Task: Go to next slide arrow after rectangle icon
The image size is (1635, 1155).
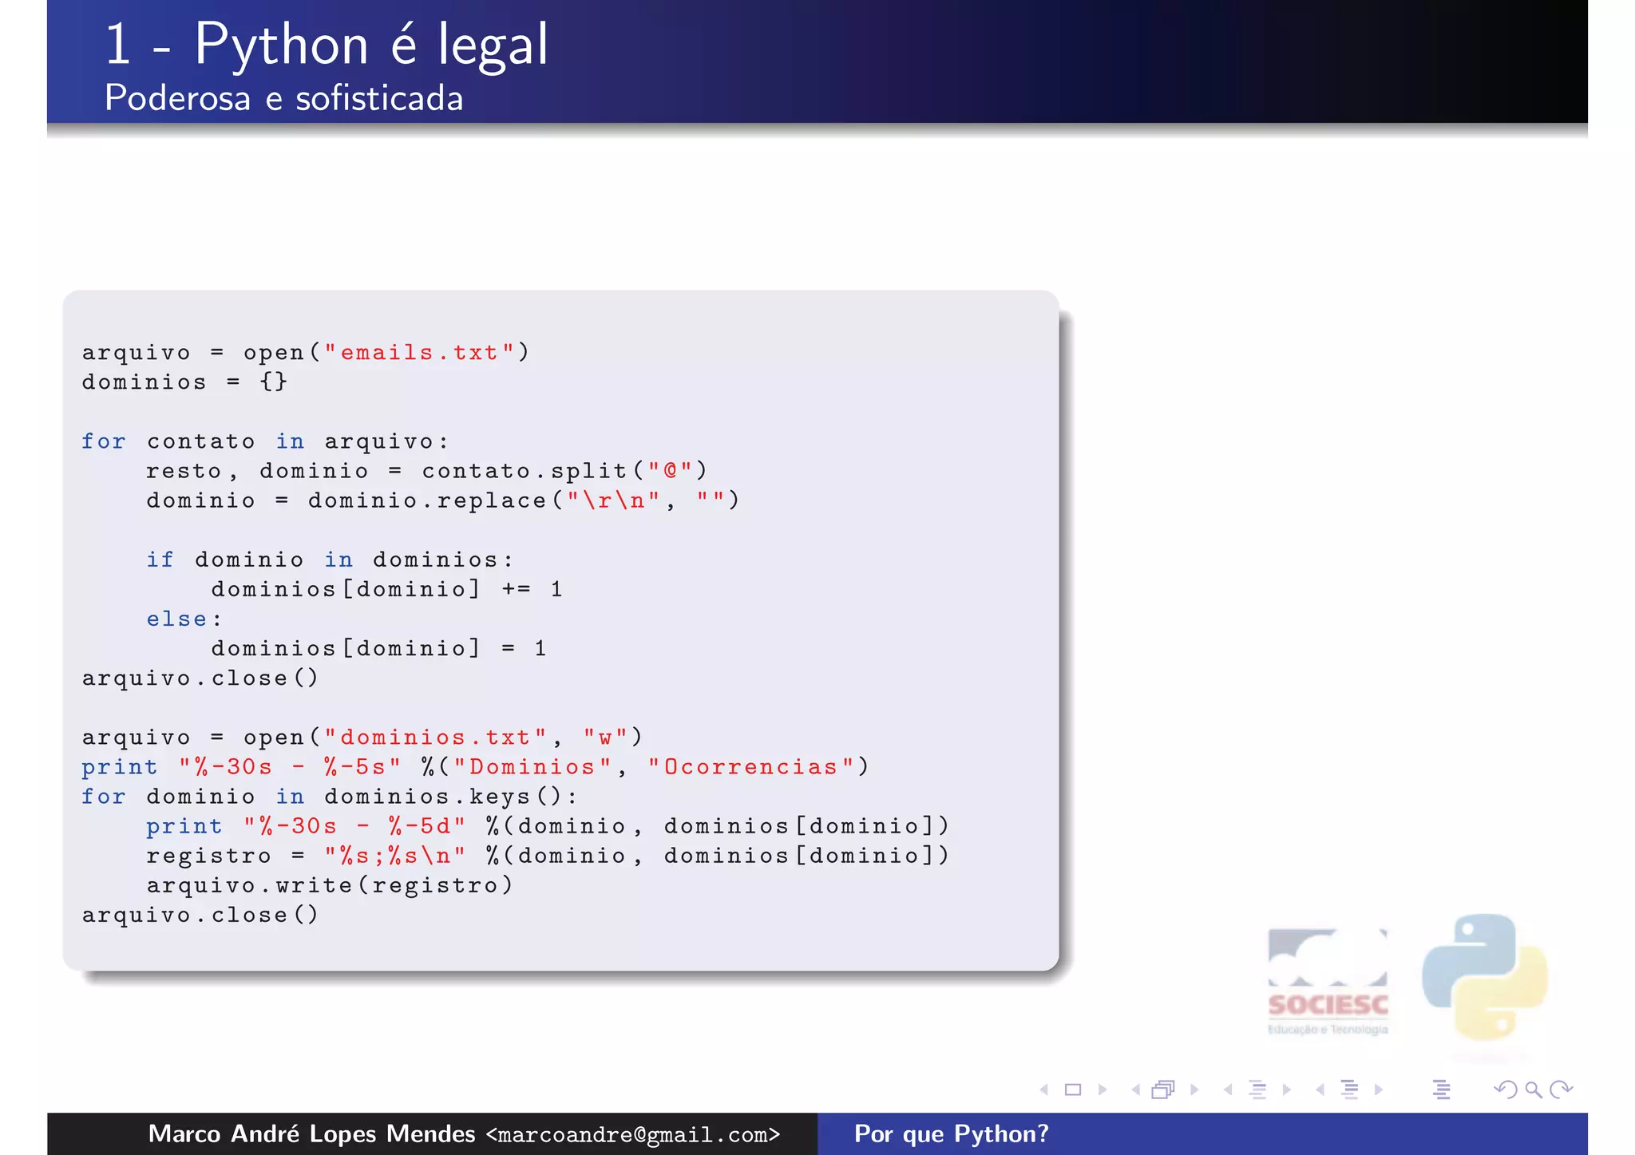Action: 1103,1090
